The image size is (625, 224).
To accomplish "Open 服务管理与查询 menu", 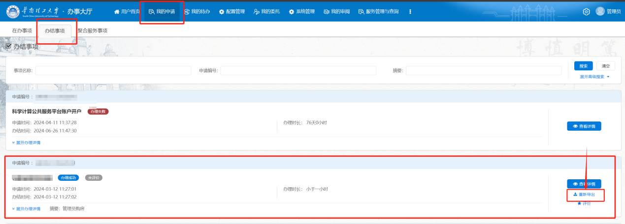I will pyautogui.click(x=378, y=12).
